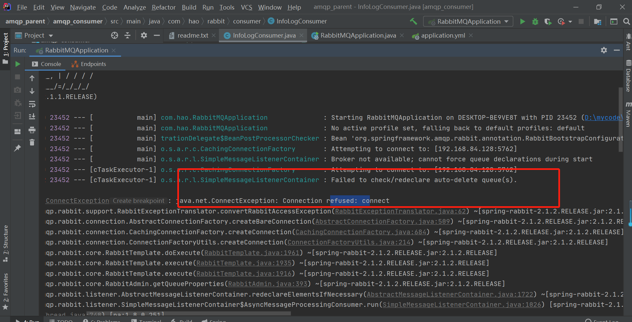This screenshot has height=322, width=632.
Task: Click the Restore Layout icon in Run sidebar
Action: (x=18, y=132)
